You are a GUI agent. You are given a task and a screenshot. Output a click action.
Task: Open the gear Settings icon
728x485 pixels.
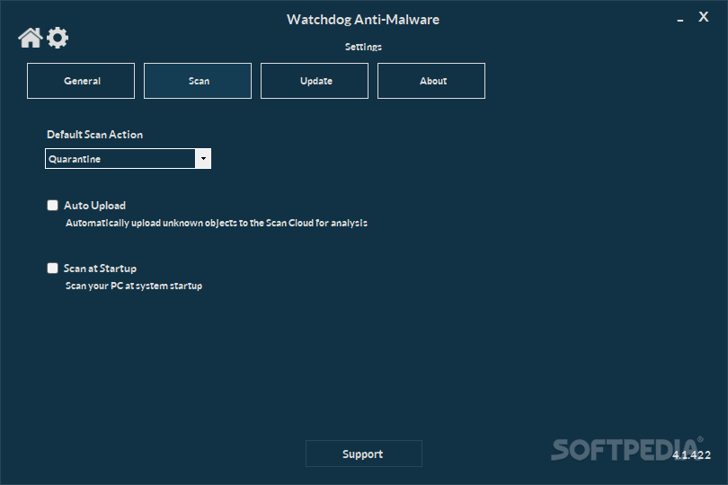(x=58, y=38)
